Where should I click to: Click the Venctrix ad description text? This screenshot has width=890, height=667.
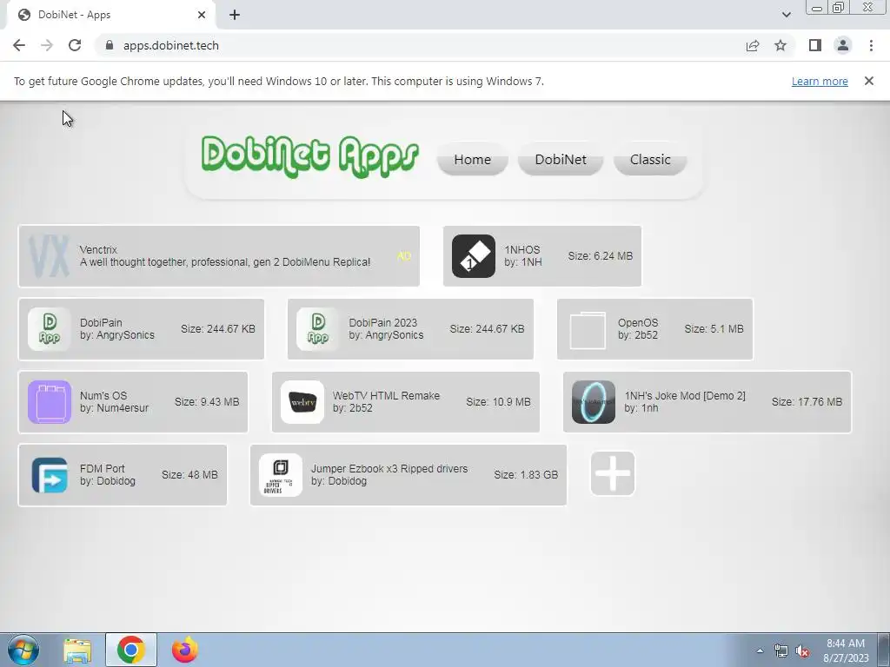pyautogui.click(x=225, y=262)
